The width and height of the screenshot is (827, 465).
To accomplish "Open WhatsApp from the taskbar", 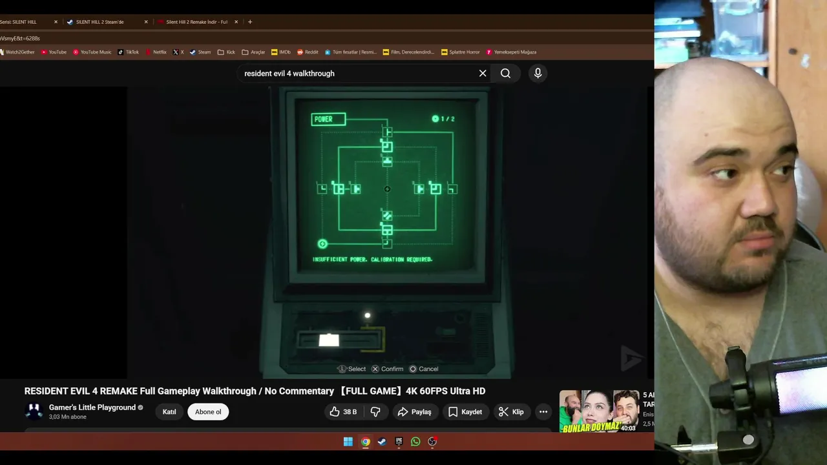I will click(415, 442).
